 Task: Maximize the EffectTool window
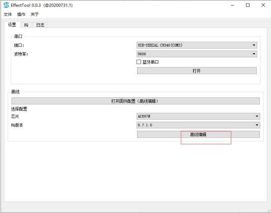[248, 5]
